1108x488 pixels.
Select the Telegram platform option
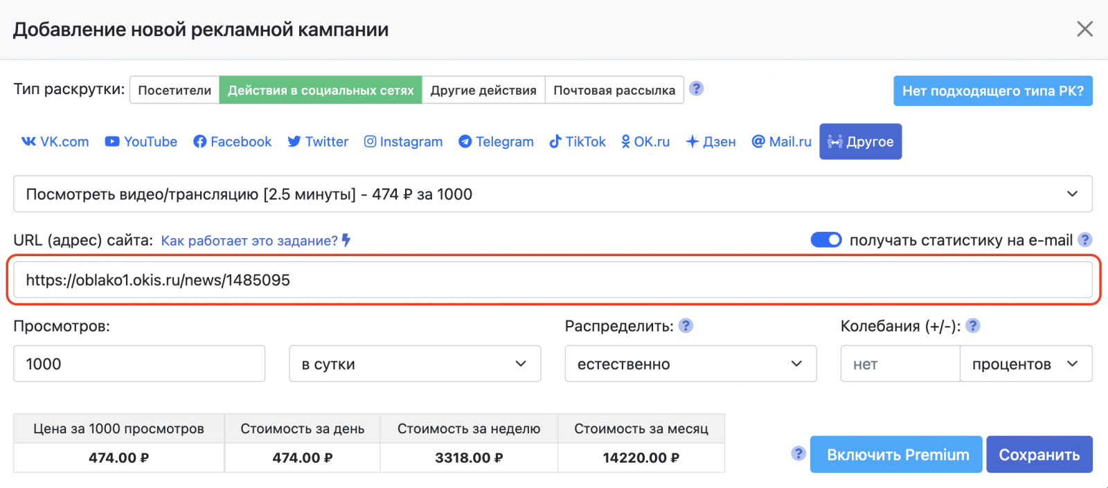click(x=496, y=142)
